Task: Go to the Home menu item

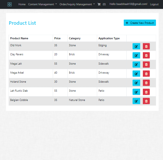Action: (x=22, y=4)
